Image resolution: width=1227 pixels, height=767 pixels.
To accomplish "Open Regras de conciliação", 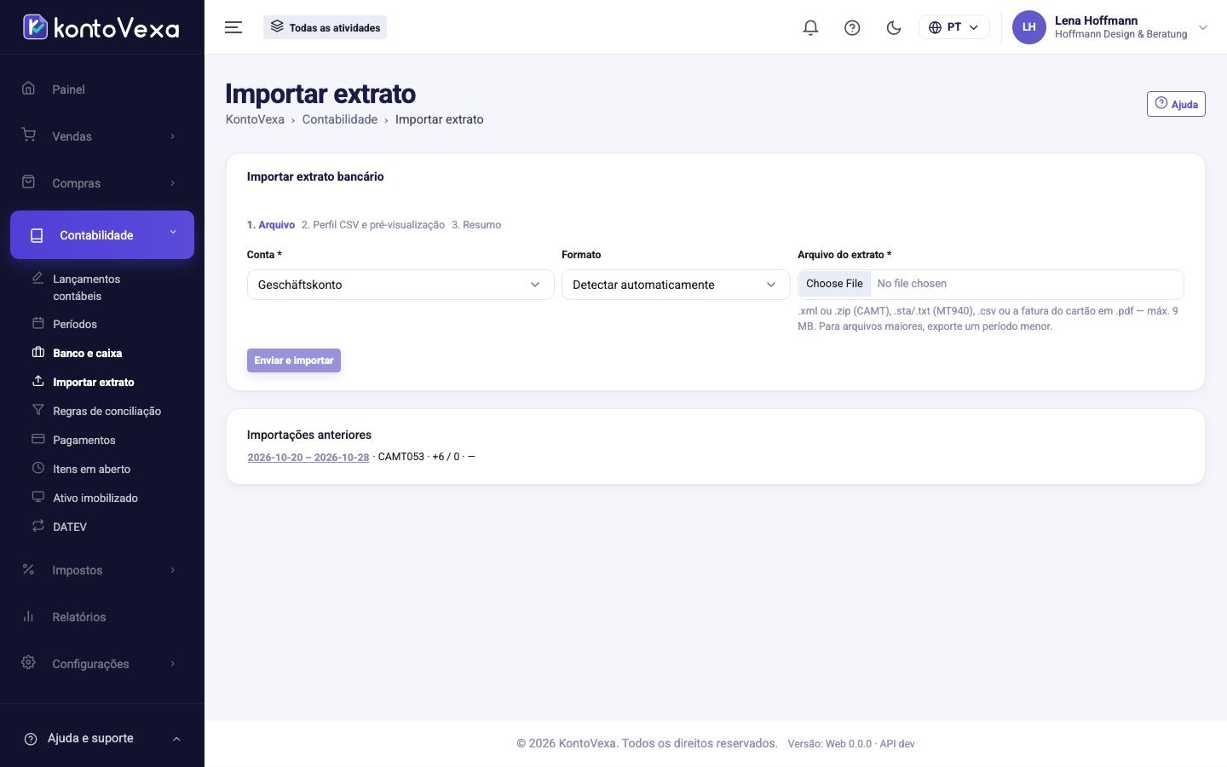I will [x=107, y=411].
